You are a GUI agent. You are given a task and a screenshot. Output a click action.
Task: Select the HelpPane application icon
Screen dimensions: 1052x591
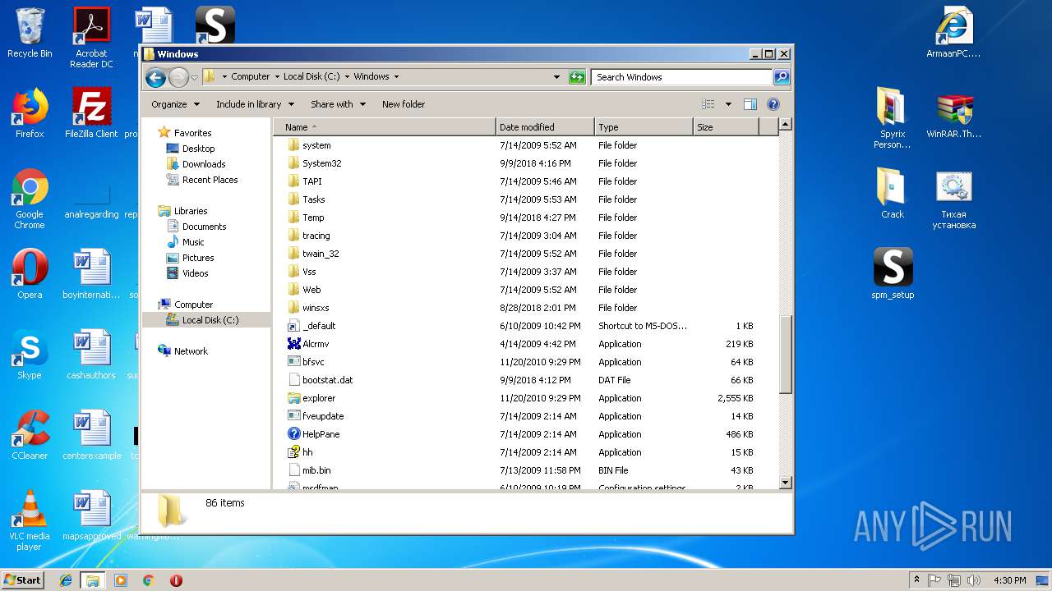[x=294, y=434]
